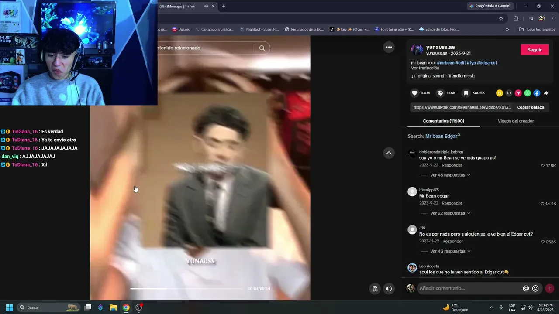
Task: Share the video to WhatsApp
Action: coord(528,93)
